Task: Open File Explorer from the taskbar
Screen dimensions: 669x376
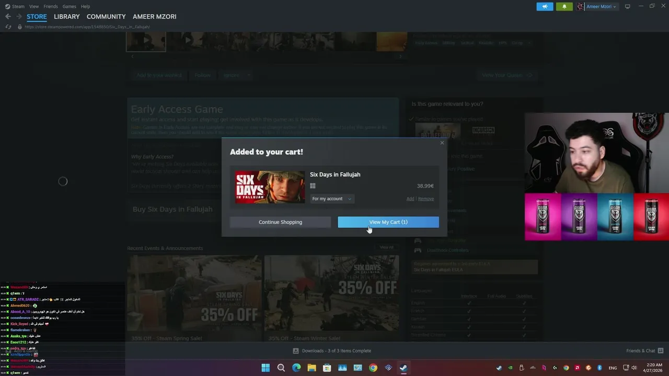Action: pyautogui.click(x=312, y=368)
